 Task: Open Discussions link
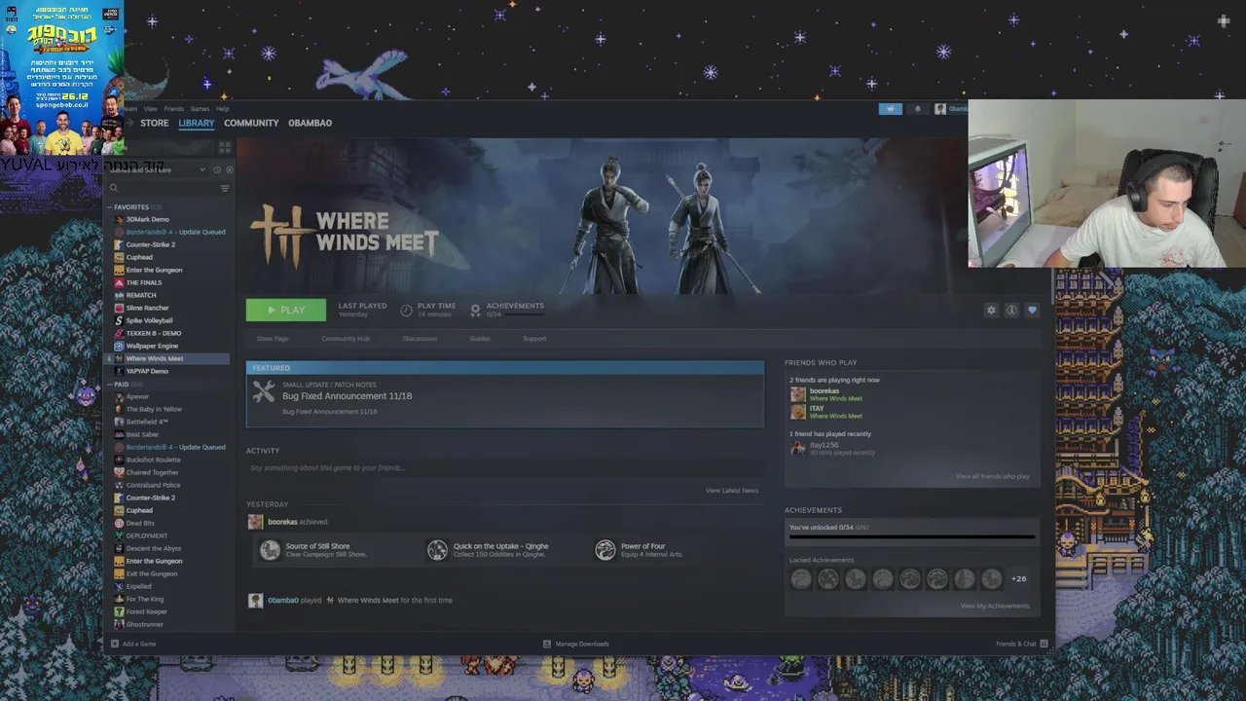420,339
